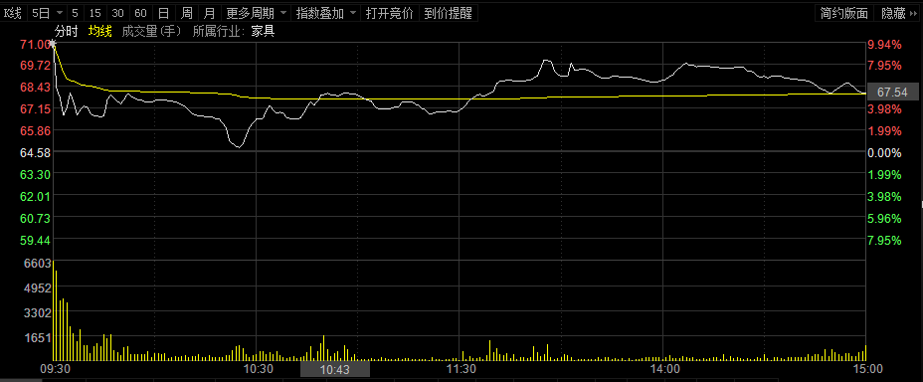Click the red 3.98% percentage label
This screenshot has height=382, width=923.
(885, 108)
